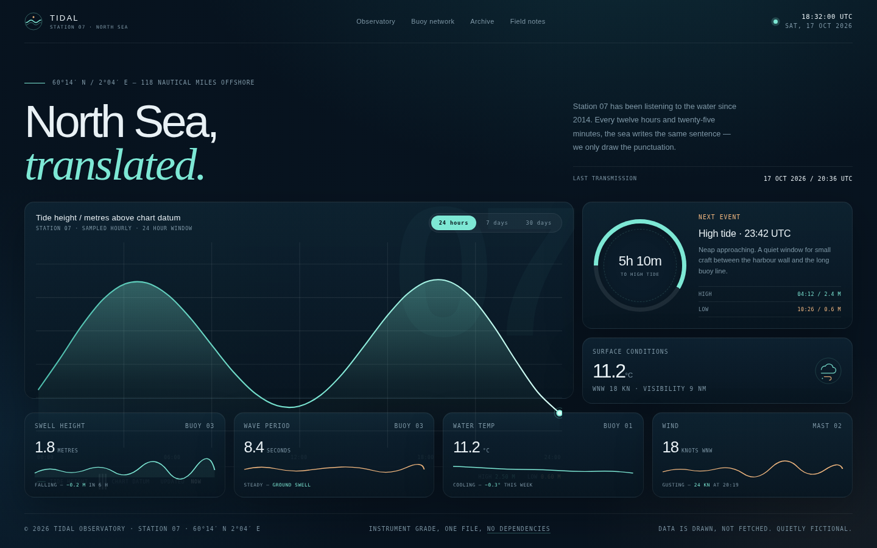Viewport: 877px width, 548px height.
Task: Click the last transmission timestamp
Action: click(x=808, y=179)
